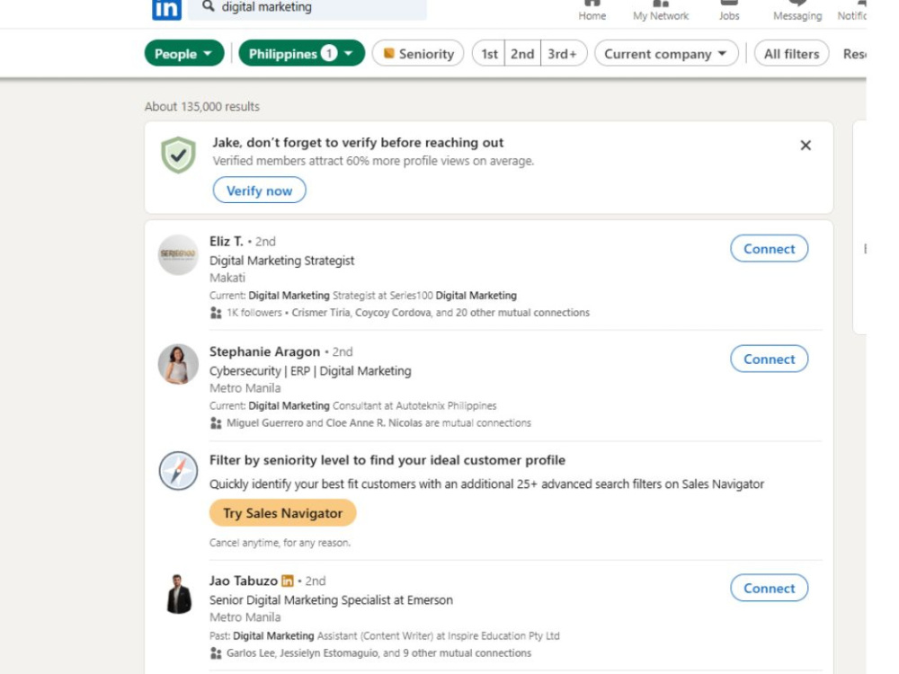
Task: Click the Seniority gold premium square icon
Action: [x=388, y=53]
